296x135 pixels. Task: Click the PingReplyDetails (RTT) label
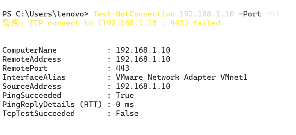coord(52,105)
